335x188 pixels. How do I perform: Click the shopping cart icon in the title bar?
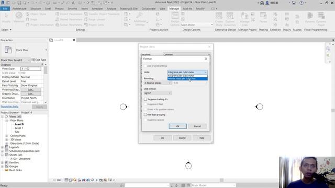[294, 3]
